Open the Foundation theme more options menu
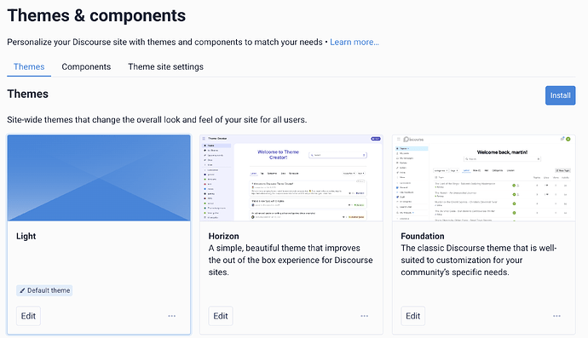 point(556,316)
